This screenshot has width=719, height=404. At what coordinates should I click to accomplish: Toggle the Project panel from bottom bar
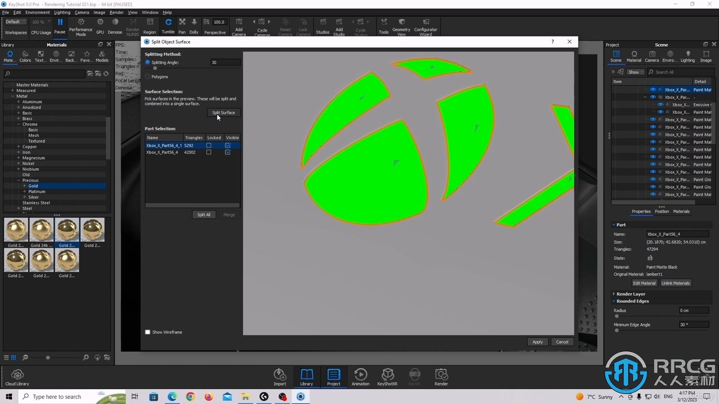point(334,377)
